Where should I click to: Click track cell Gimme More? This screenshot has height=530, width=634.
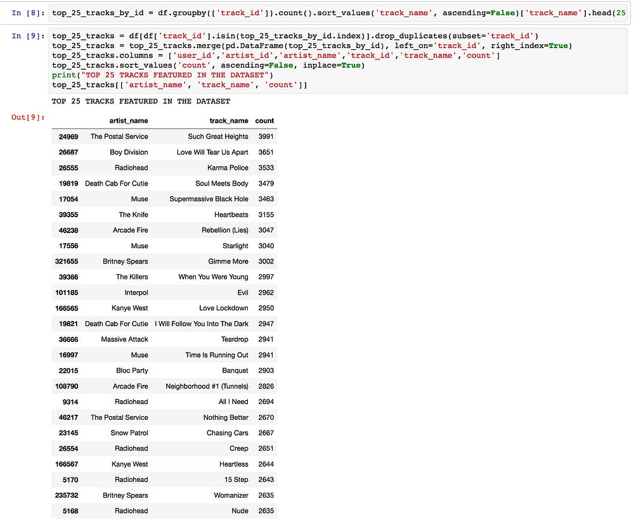coord(228,262)
